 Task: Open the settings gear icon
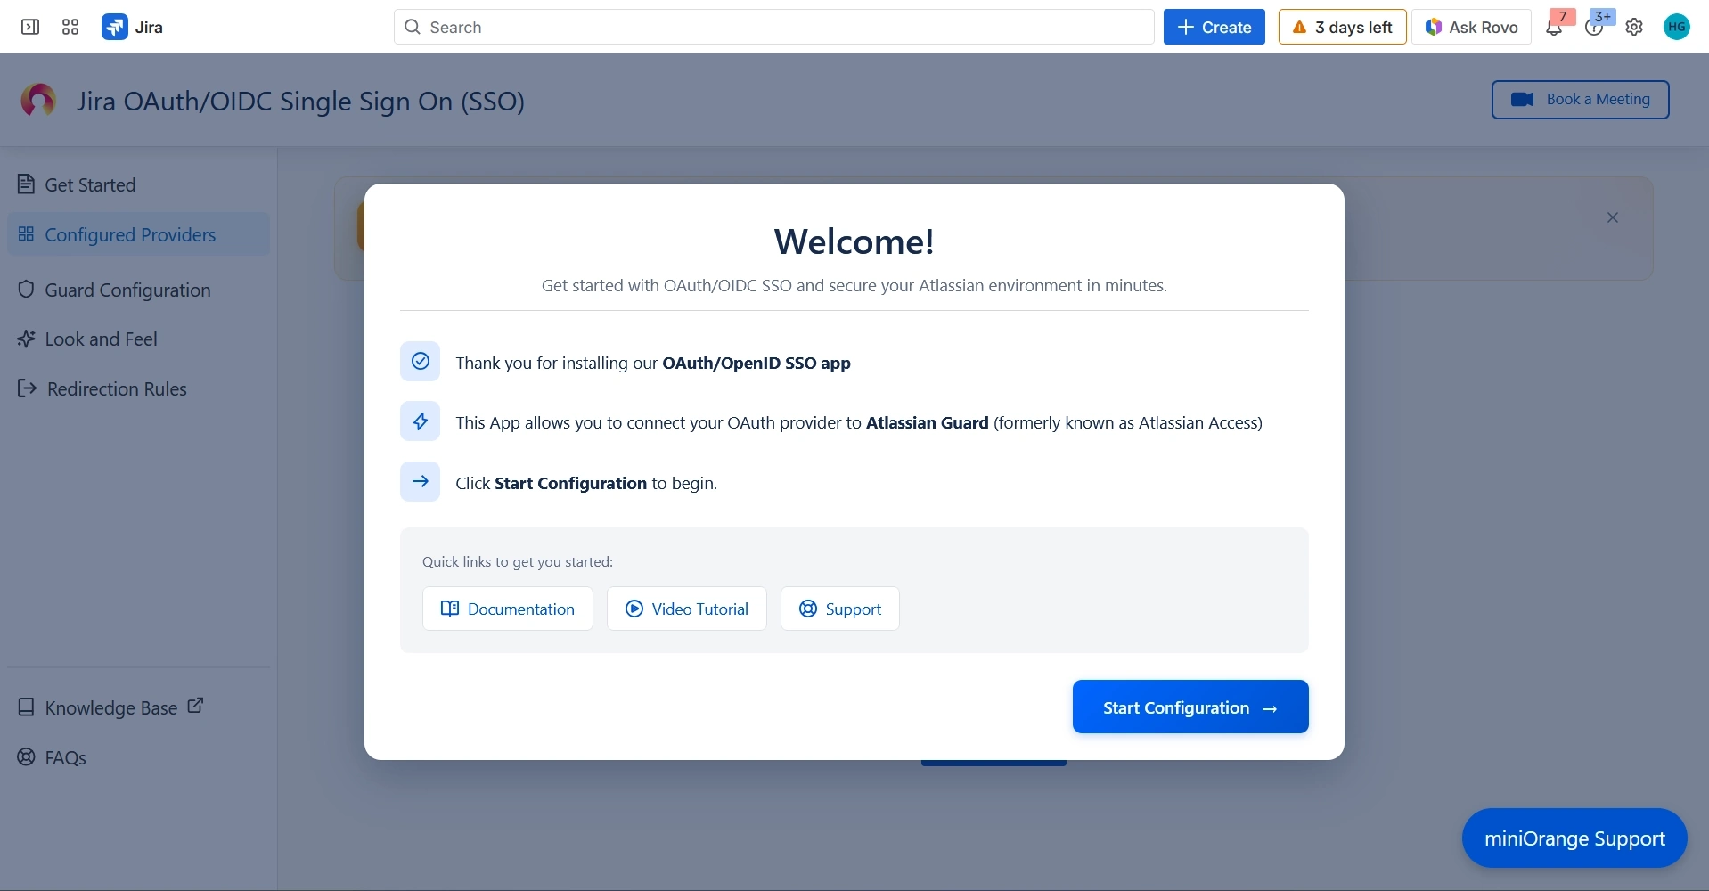[x=1634, y=27]
